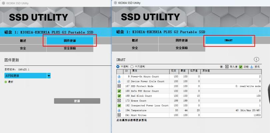Click disk name title in the SMART window
This screenshot has height=133, width=270.
pyautogui.click(x=161, y=32)
